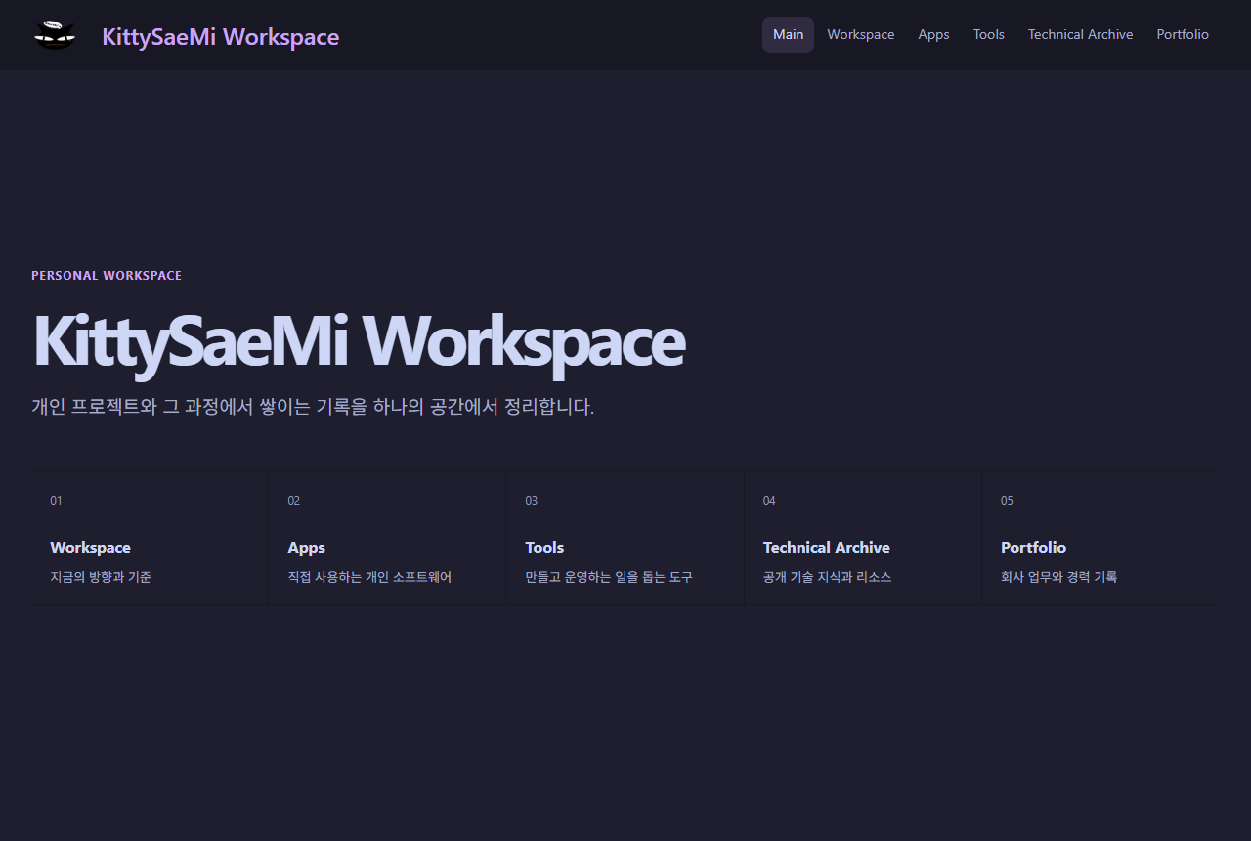Click the subtitle starting with 개인 프로젝트와
The image size is (1251, 841).
pos(313,407)
